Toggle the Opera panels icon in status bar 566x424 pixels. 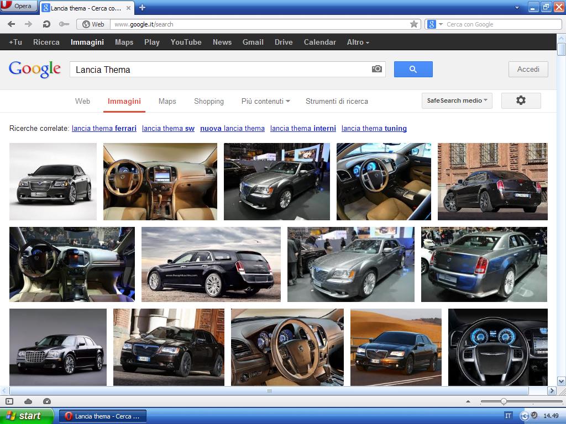pos(9,401)
